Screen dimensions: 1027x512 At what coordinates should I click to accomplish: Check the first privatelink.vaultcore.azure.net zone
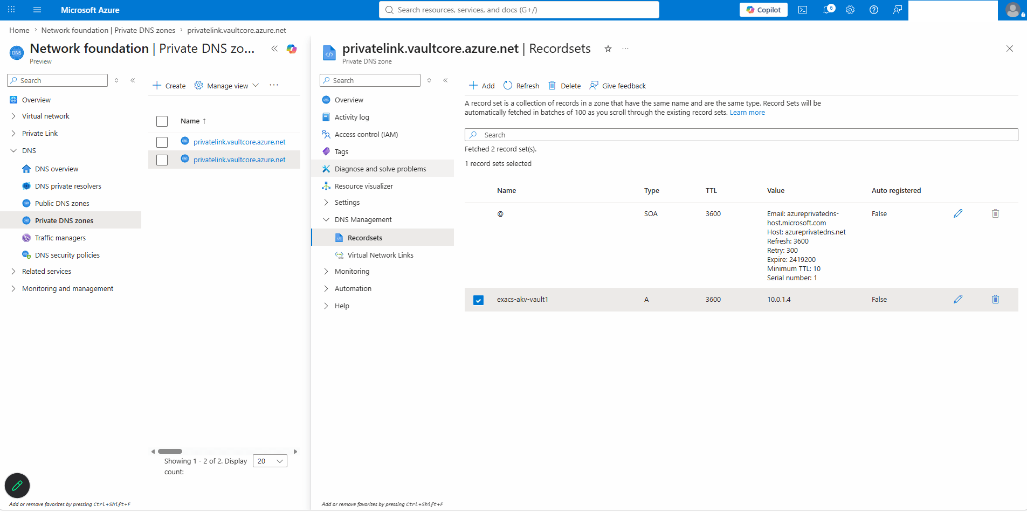tap(162, 142)
